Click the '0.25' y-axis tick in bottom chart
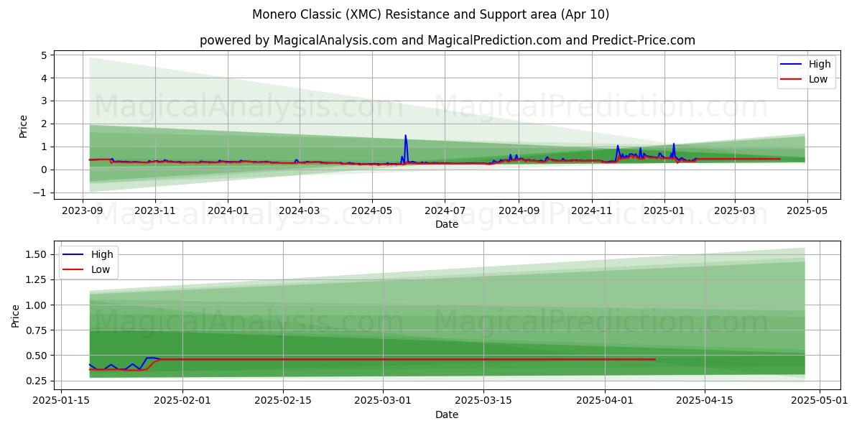Screen dimensions: 862x431 click(37, 381)
